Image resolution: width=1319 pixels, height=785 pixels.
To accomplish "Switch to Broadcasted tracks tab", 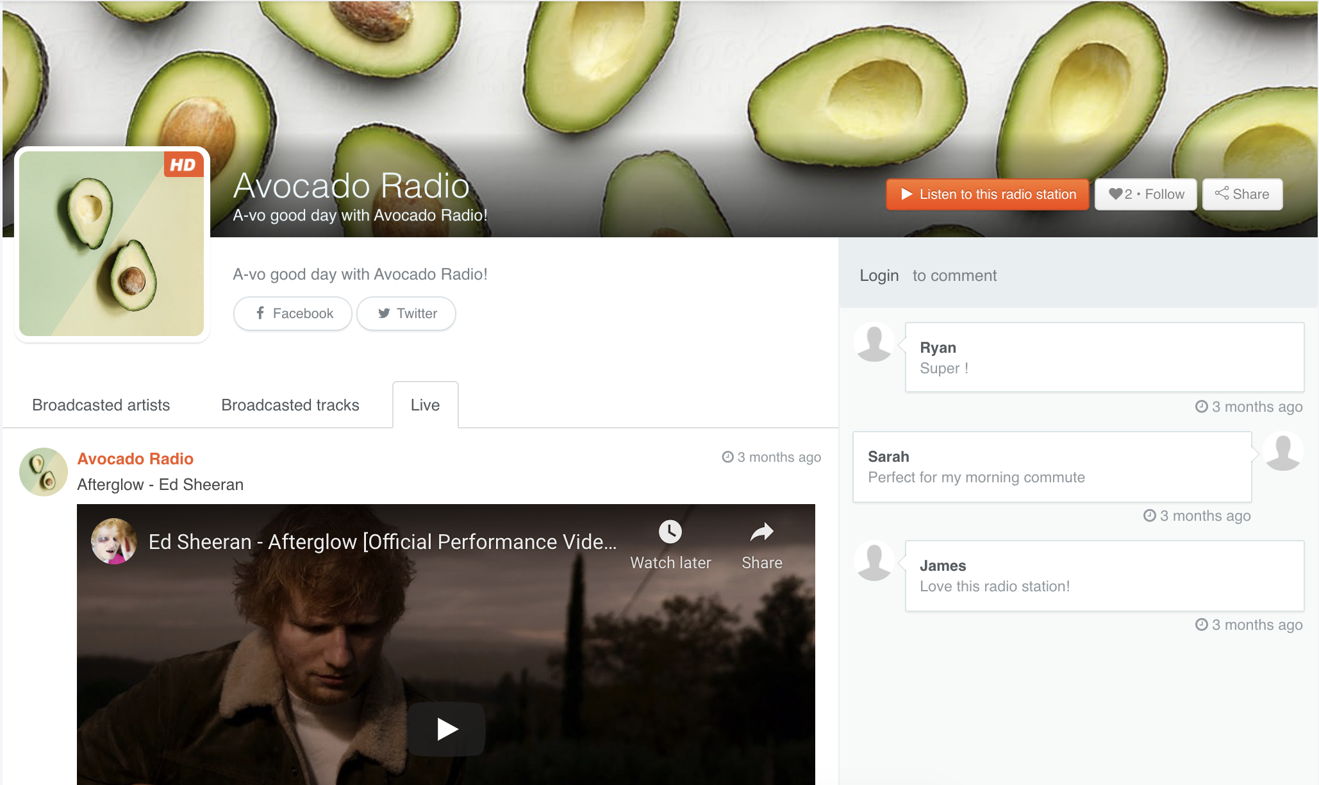I will (290, 405).
